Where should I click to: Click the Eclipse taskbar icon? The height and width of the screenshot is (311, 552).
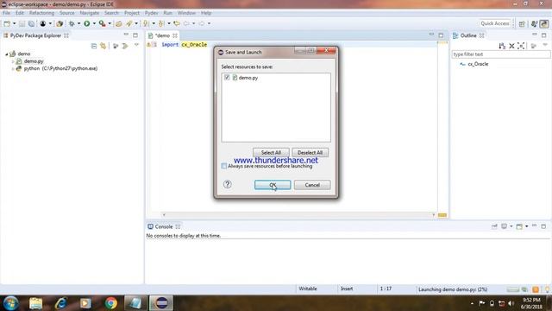(x=161, y=303)
